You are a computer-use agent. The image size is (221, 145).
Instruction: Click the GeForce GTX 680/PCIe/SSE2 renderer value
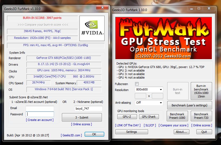pos(64,58)
